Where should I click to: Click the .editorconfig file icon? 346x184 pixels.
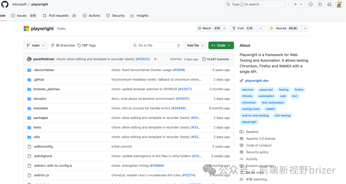pyautogui.click(x=29, y=147)
